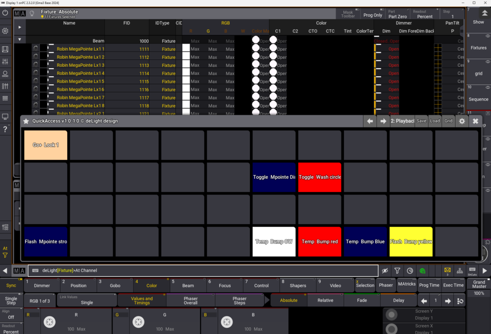491x334 pixels.
Task: Select the Relative layer tab
Action: point(325,300)
